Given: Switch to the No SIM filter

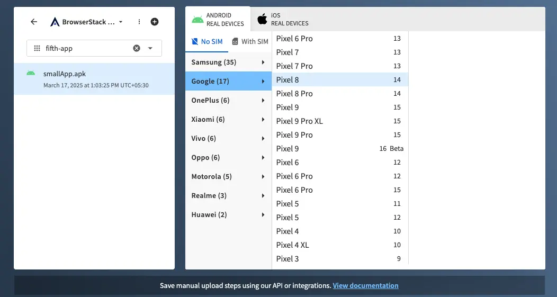Looking at the screenshot, I should [207, 41].
